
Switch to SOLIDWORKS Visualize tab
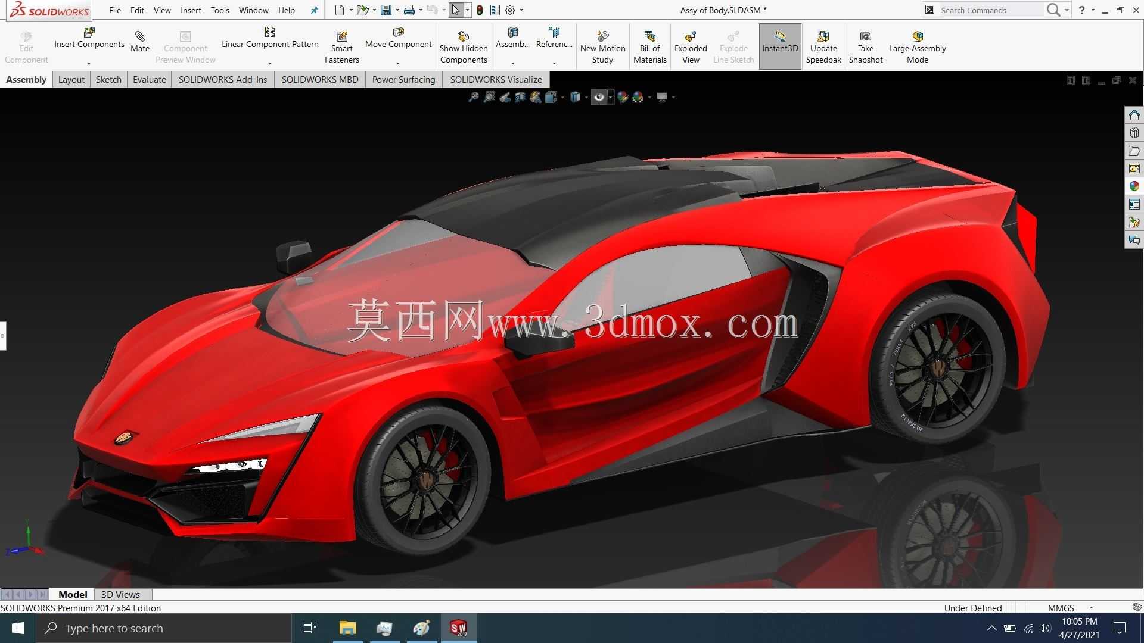pyautogui.click(x=496, y=79)
